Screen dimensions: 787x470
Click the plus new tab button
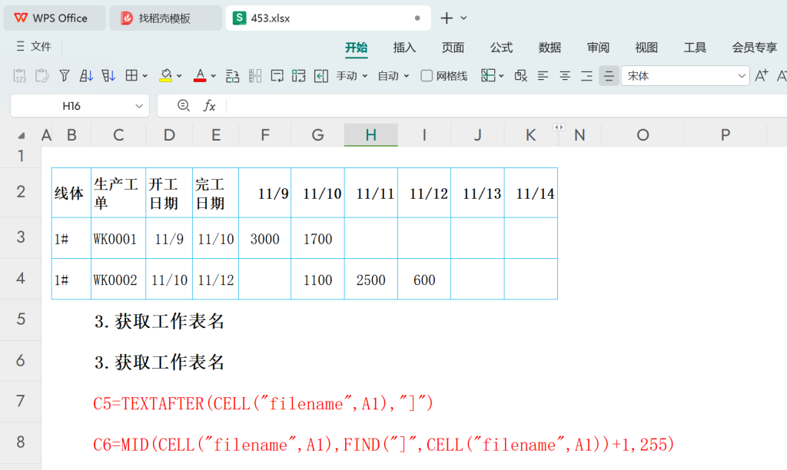click(447, 18)
